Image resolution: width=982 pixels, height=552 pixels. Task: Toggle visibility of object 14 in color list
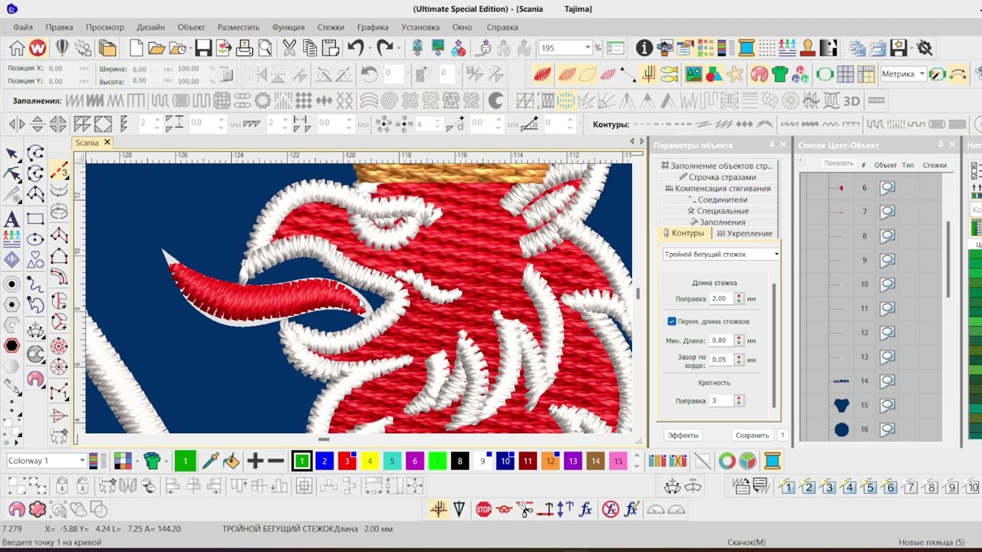click(x=888, y=381)
